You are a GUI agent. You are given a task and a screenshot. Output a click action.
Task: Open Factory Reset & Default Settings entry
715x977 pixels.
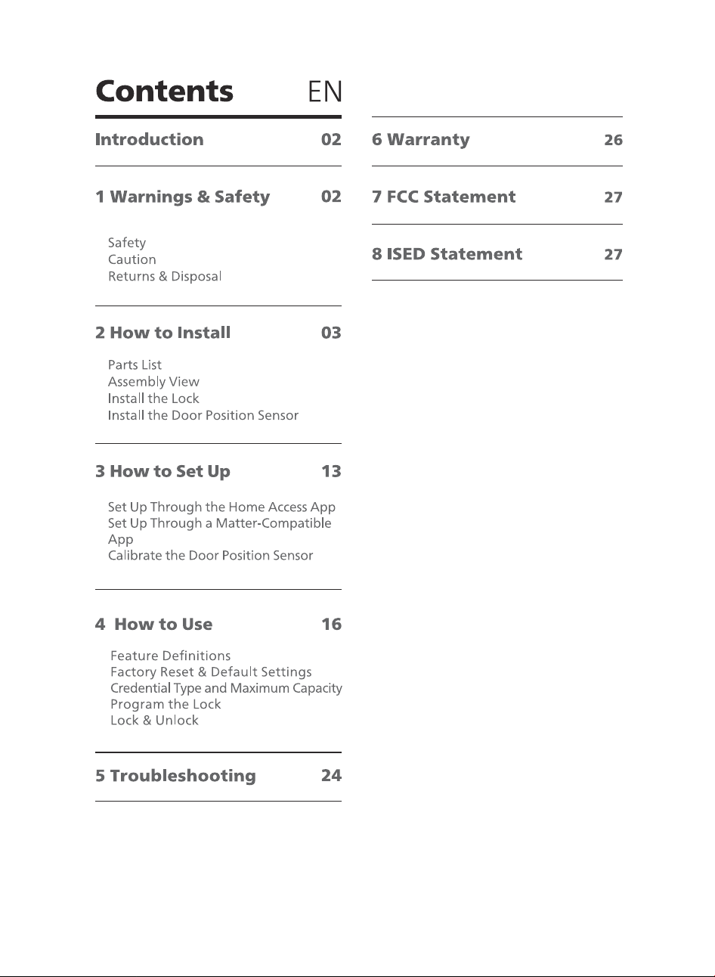tap(211, 672)
